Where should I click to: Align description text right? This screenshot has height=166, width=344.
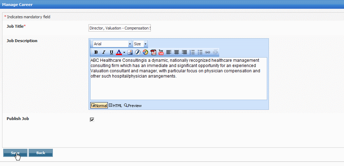(x=184, y=52)
